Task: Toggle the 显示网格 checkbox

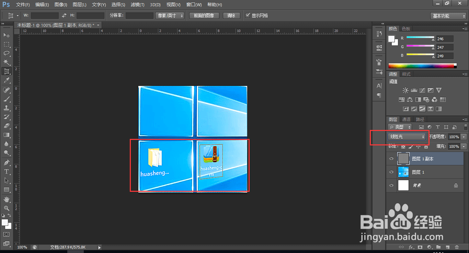Action: 248,15
